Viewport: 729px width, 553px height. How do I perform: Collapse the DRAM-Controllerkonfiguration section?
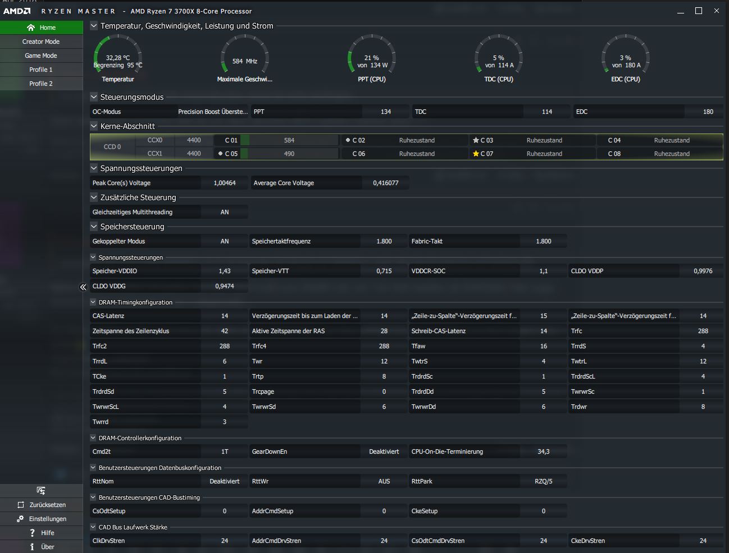[x=94, y=438]
